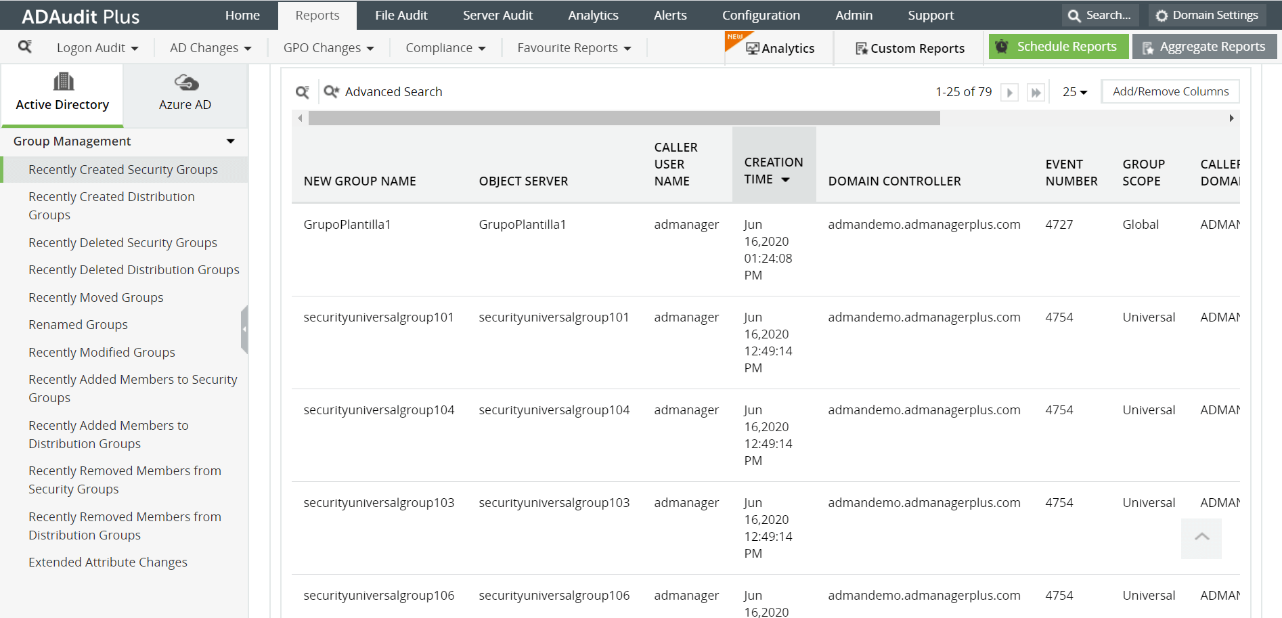Open Extended Attribute Changes report
This screenshot has width=1282, height=618.
(x=108, y=562)
